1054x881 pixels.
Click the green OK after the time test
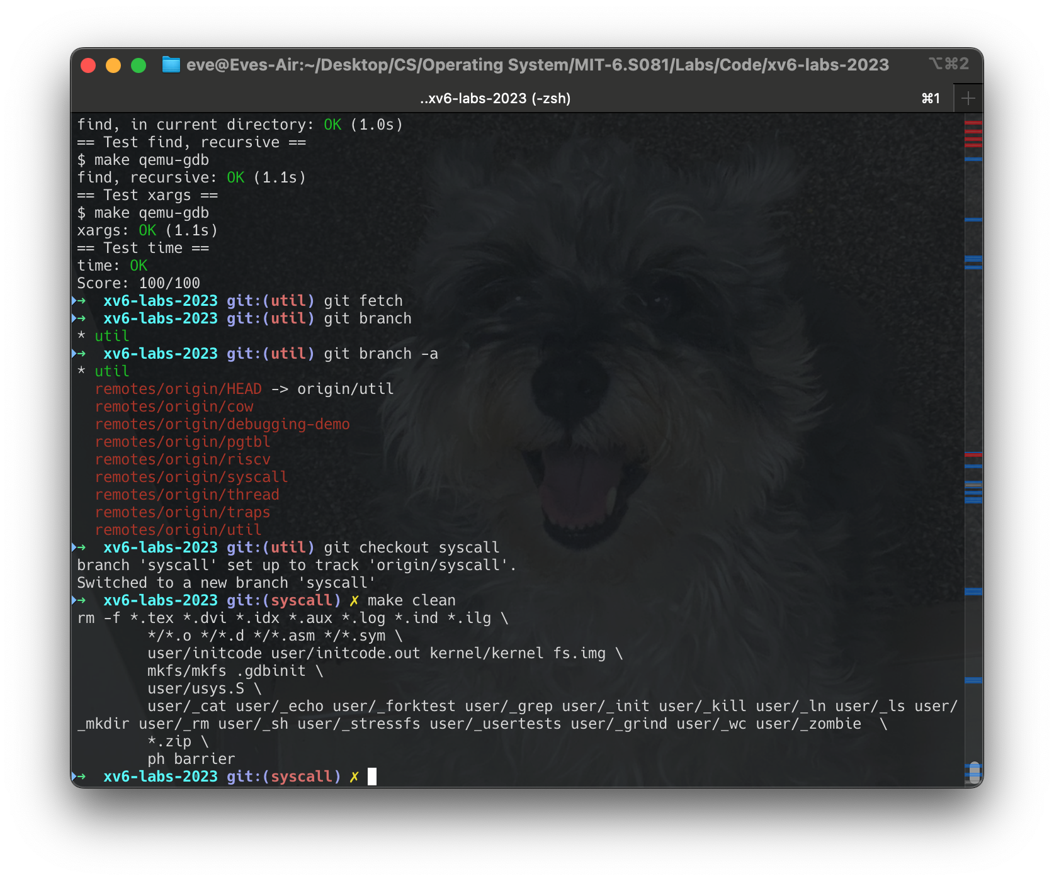tap(140, 266)
